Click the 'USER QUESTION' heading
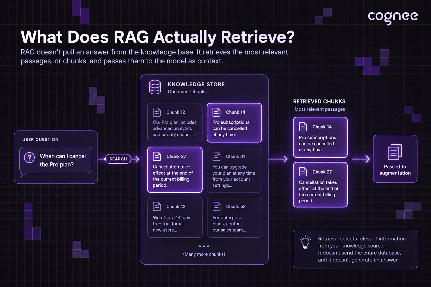This screenshot has height=287, width=431. click(x=40, y=140)
